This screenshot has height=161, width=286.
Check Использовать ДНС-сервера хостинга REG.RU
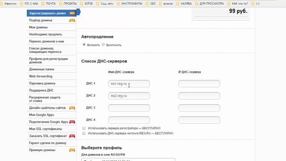click(x=84, y=133)
